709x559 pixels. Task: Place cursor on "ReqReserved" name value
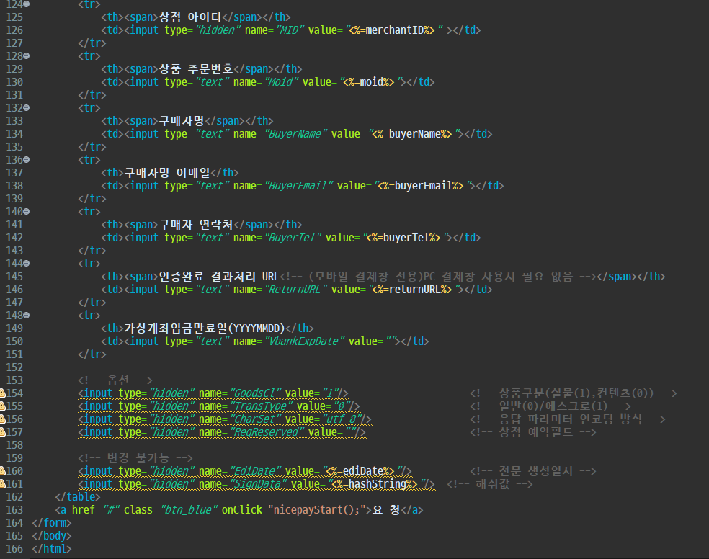[x=267, y=432]
